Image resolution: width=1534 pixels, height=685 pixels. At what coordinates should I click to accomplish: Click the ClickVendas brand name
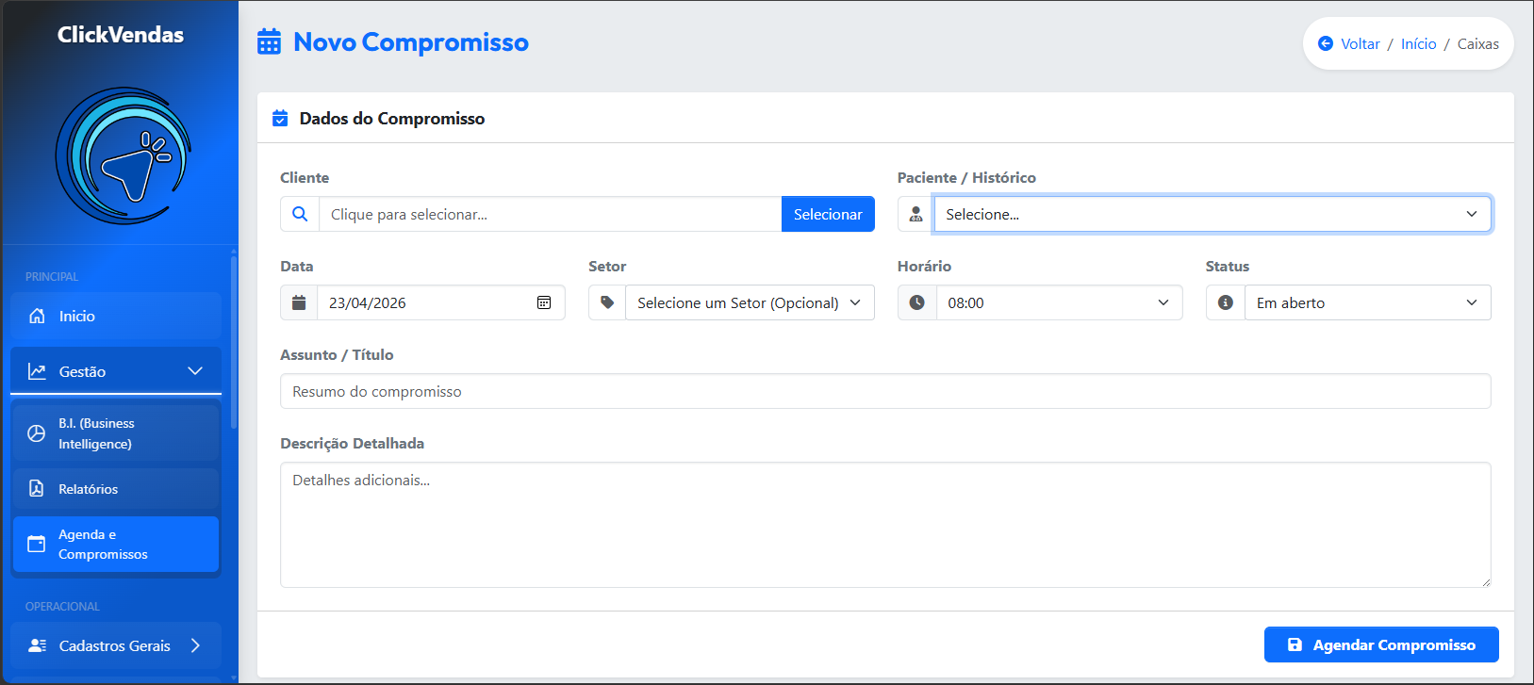pos(121,35)
